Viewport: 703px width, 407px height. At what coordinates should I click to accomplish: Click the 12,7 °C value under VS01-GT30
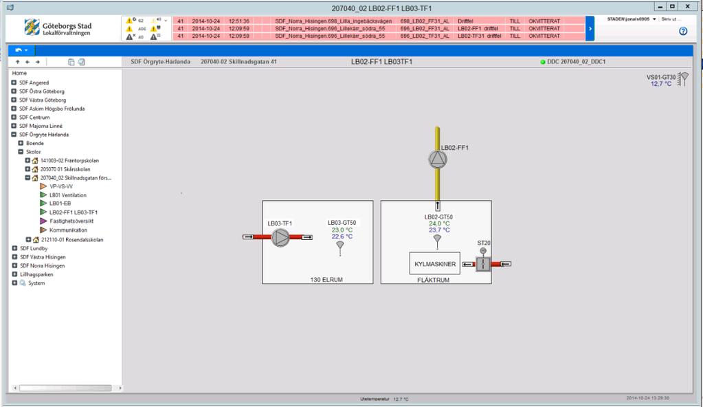coord(661,84)
